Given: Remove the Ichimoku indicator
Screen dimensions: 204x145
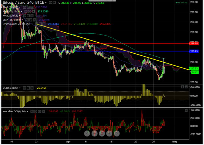Looking at the screenshot, I should click(x=44, y=24).
